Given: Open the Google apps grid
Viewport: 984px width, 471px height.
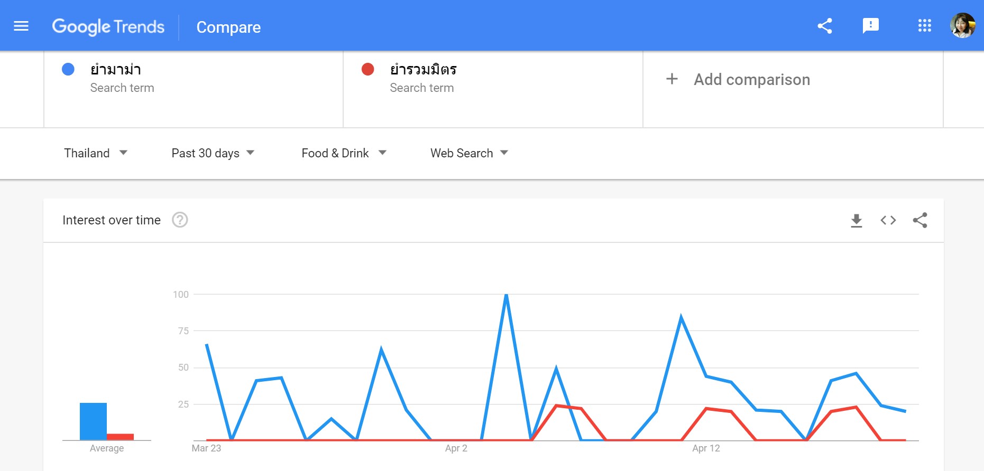Looking at the screenshot, I should coord(924,25).
